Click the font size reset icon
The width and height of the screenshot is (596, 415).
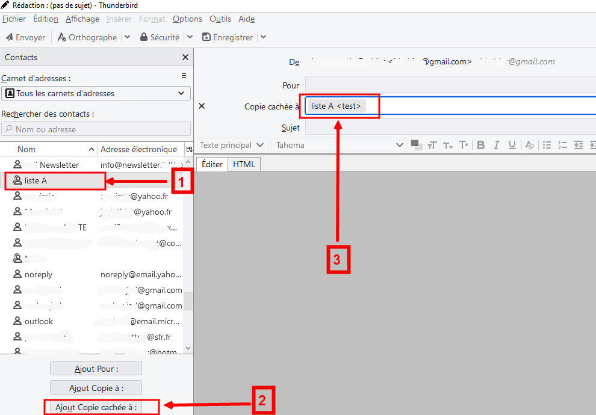pyautogui.click(x=432, y=145)
